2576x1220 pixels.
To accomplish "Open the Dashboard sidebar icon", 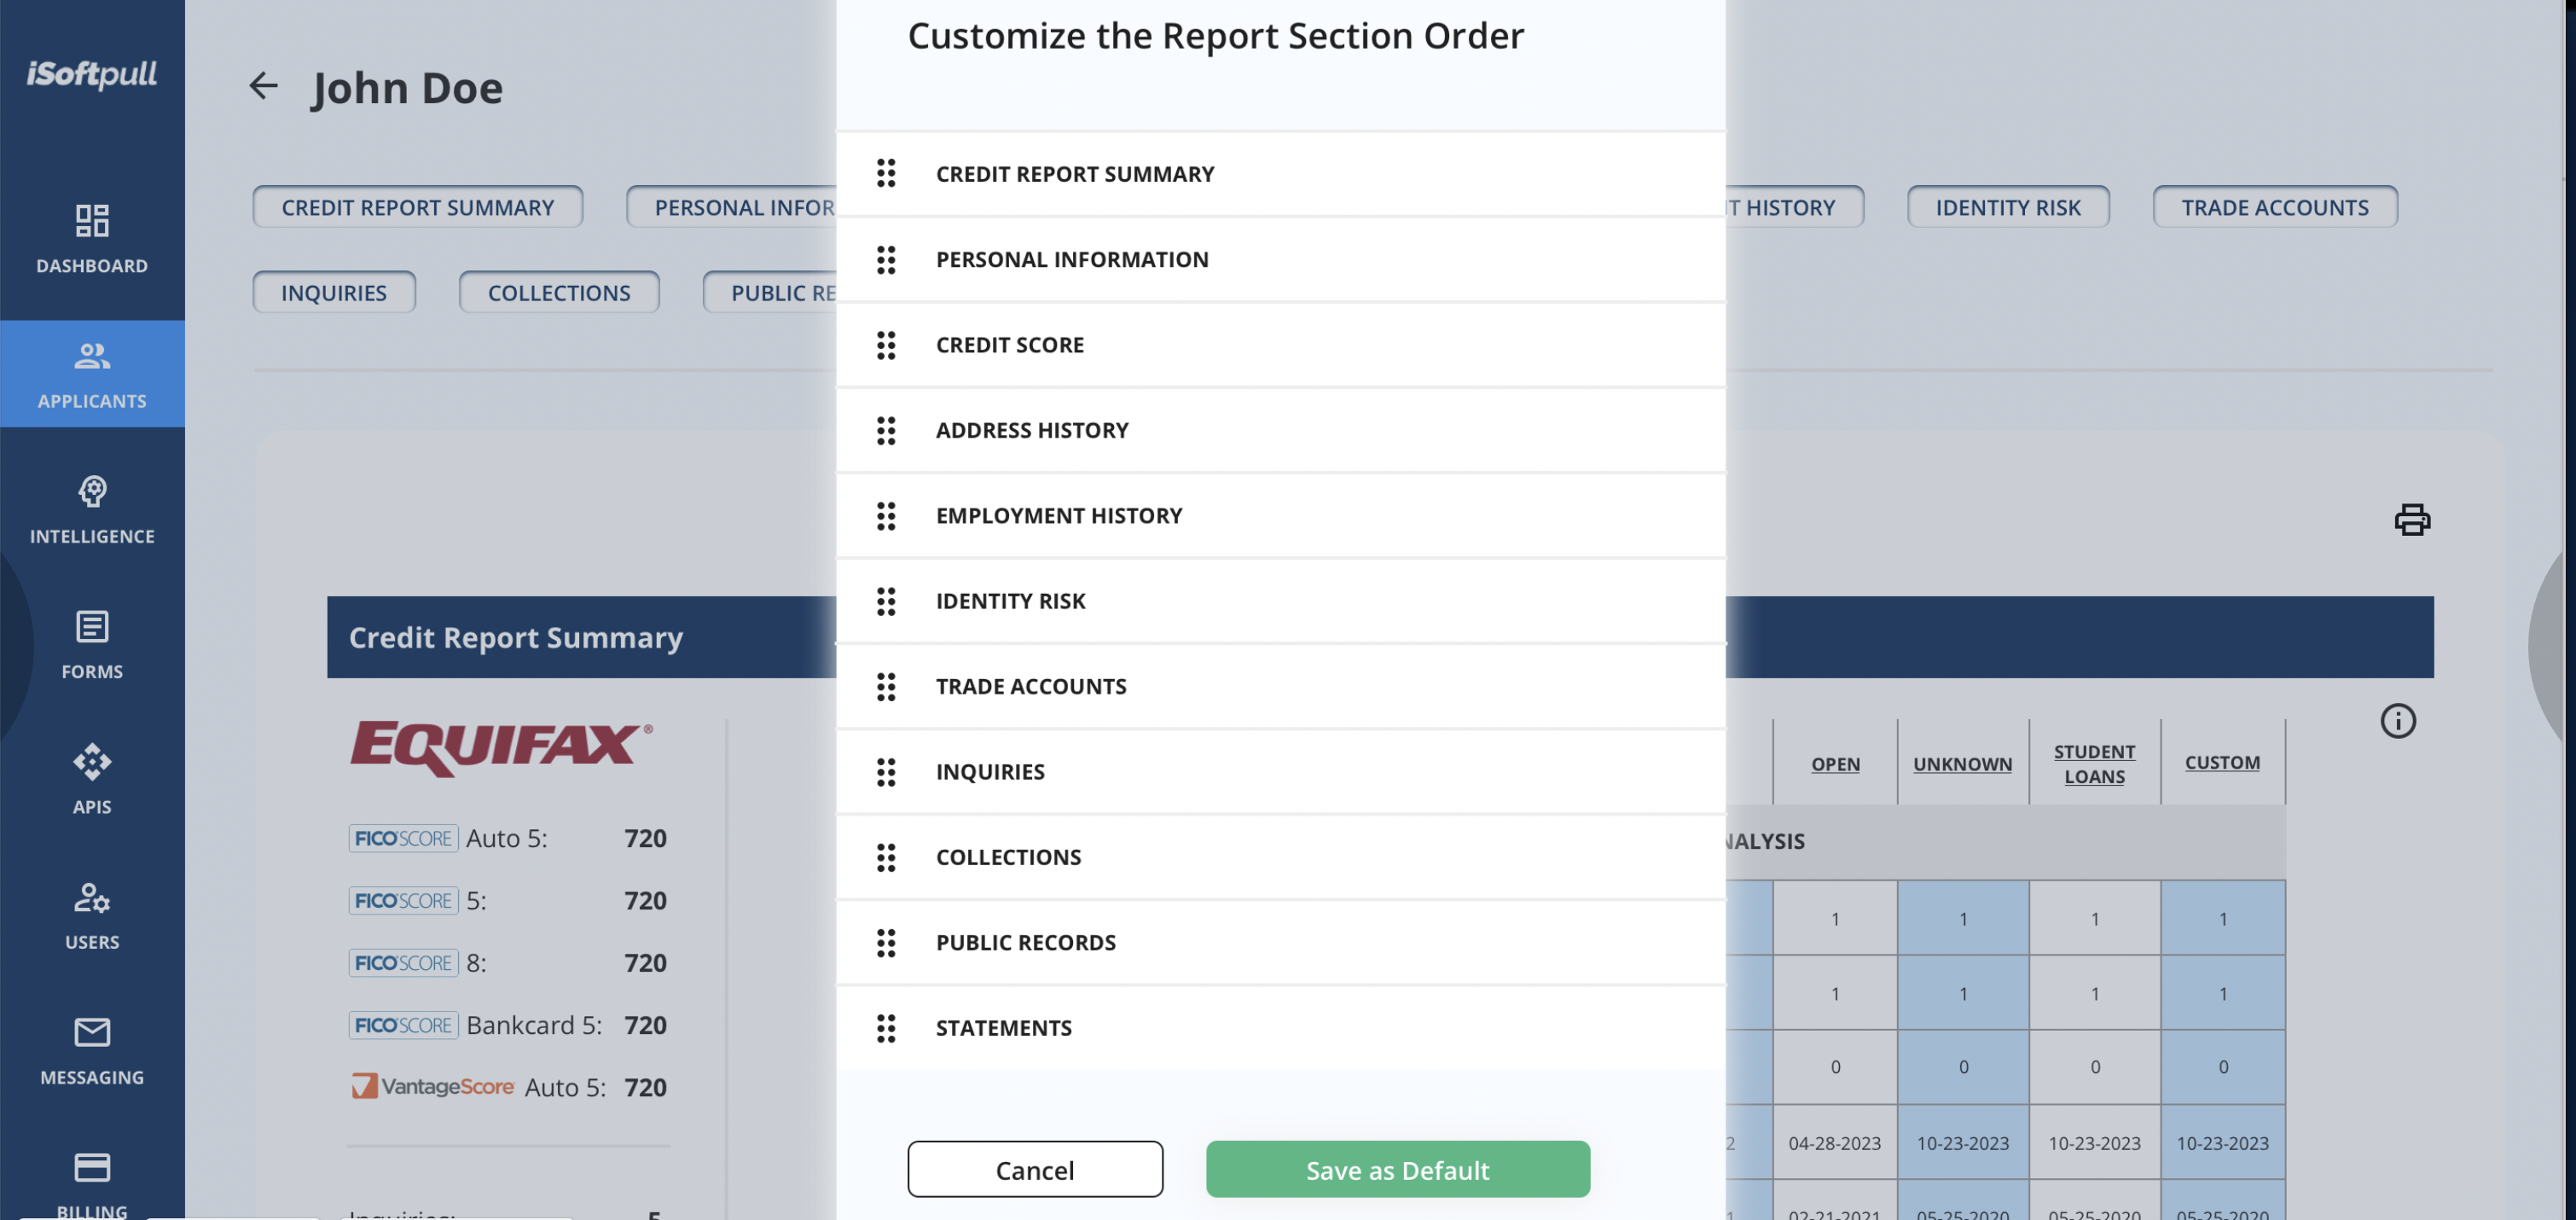I will [92, 220].
